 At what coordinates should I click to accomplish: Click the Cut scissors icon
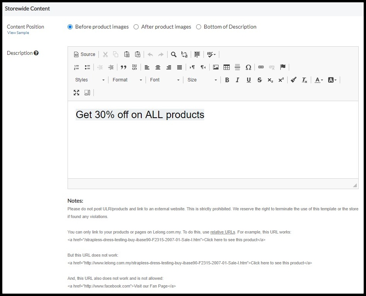[105, 54]
